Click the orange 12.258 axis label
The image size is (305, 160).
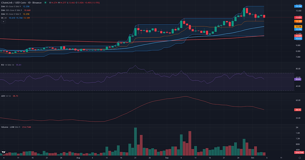click(x=298, y=27)
